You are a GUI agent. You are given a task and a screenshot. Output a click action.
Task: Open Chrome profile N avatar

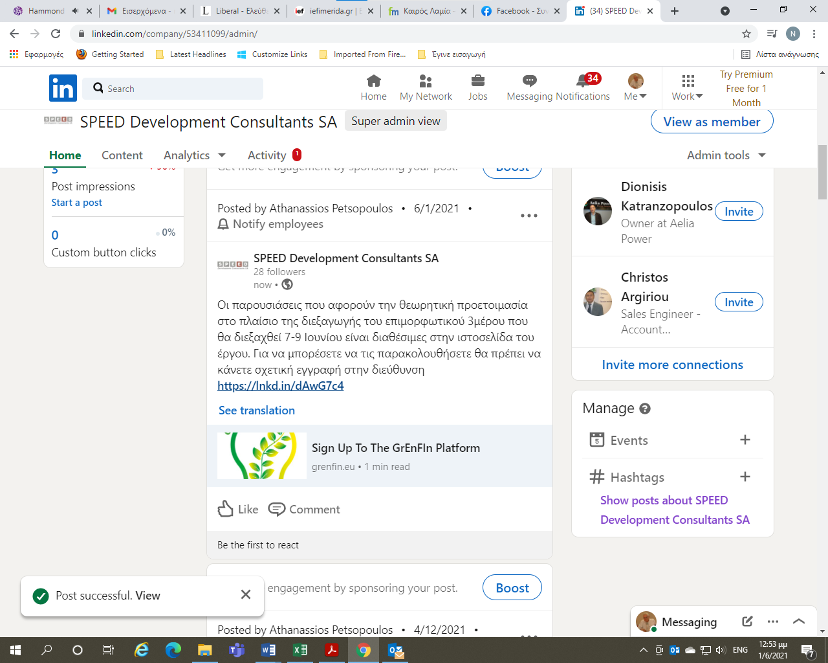(793, 34)
